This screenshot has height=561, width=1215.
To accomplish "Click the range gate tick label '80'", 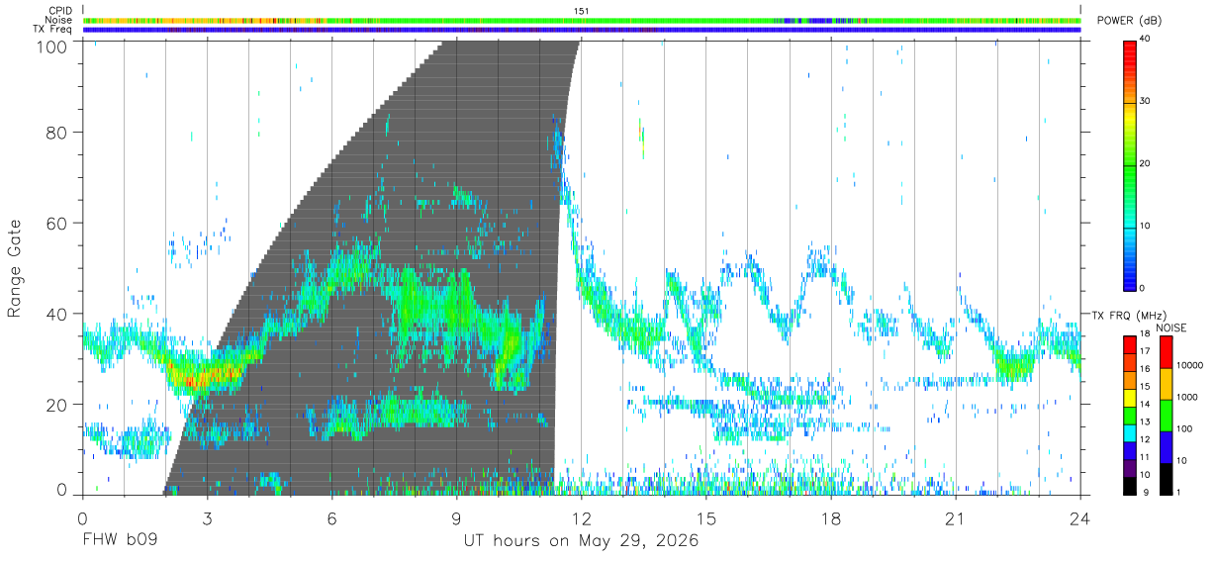I will pos(55,133).
